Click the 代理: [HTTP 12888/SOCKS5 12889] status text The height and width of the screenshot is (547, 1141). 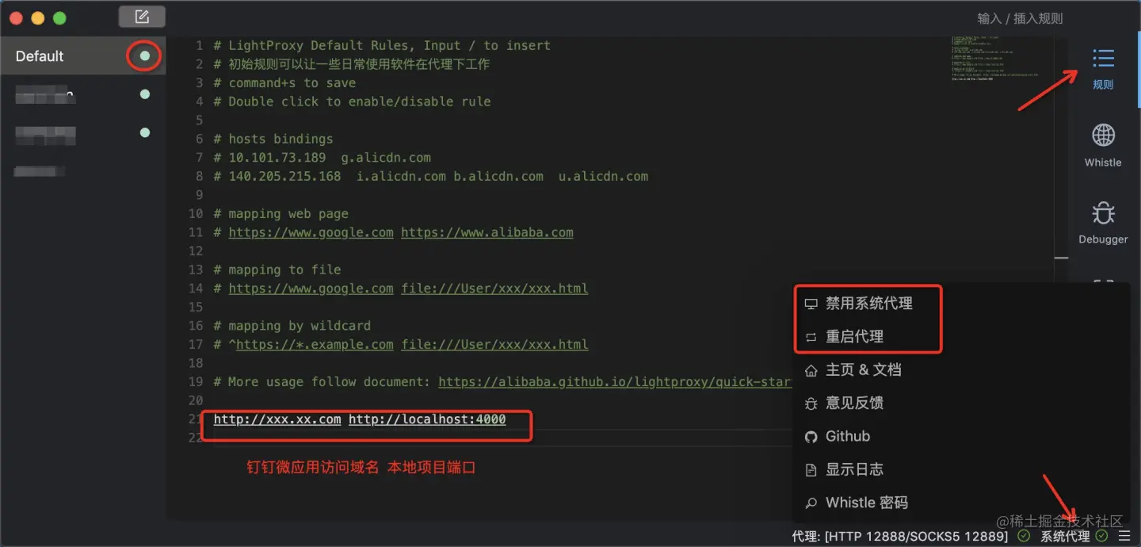coord(900,537)
